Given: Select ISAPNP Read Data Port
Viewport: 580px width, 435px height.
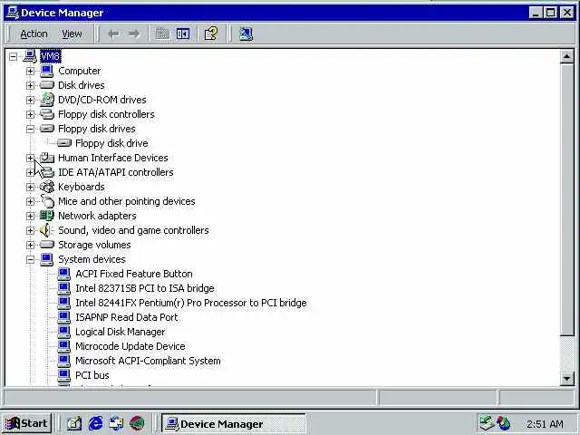Looking at the screenshot, I should [x=127, y=317].
